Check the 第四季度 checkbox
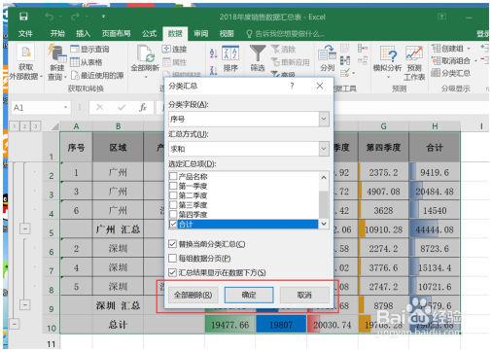The height and width of the screenshot is (352, 492). click(x=173, y=214)
